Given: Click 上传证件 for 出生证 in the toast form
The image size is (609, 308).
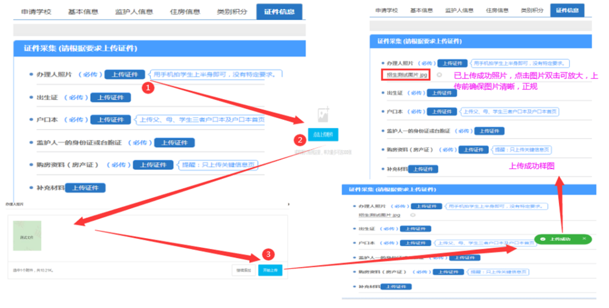Looking at the screenshot, I should [x=416, y=229].
